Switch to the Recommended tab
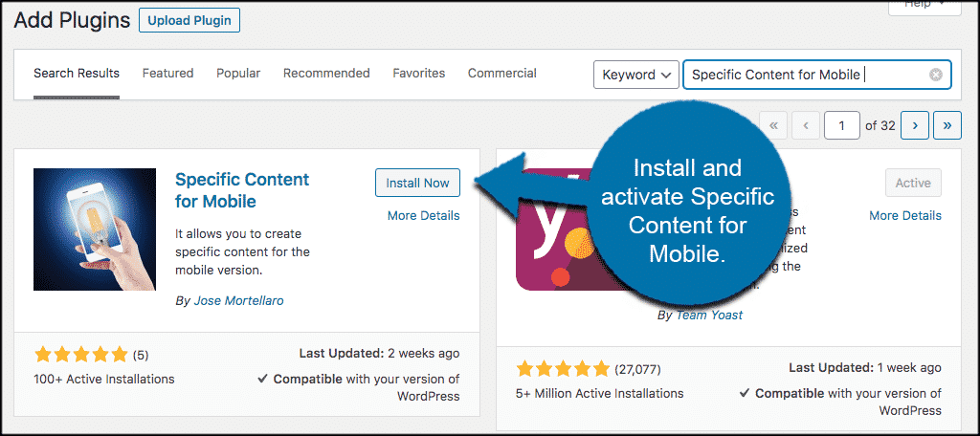 pos(326,73)
